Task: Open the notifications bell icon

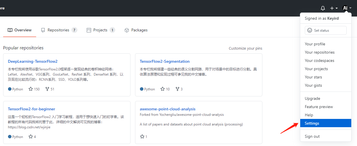Action: (323, 8)
